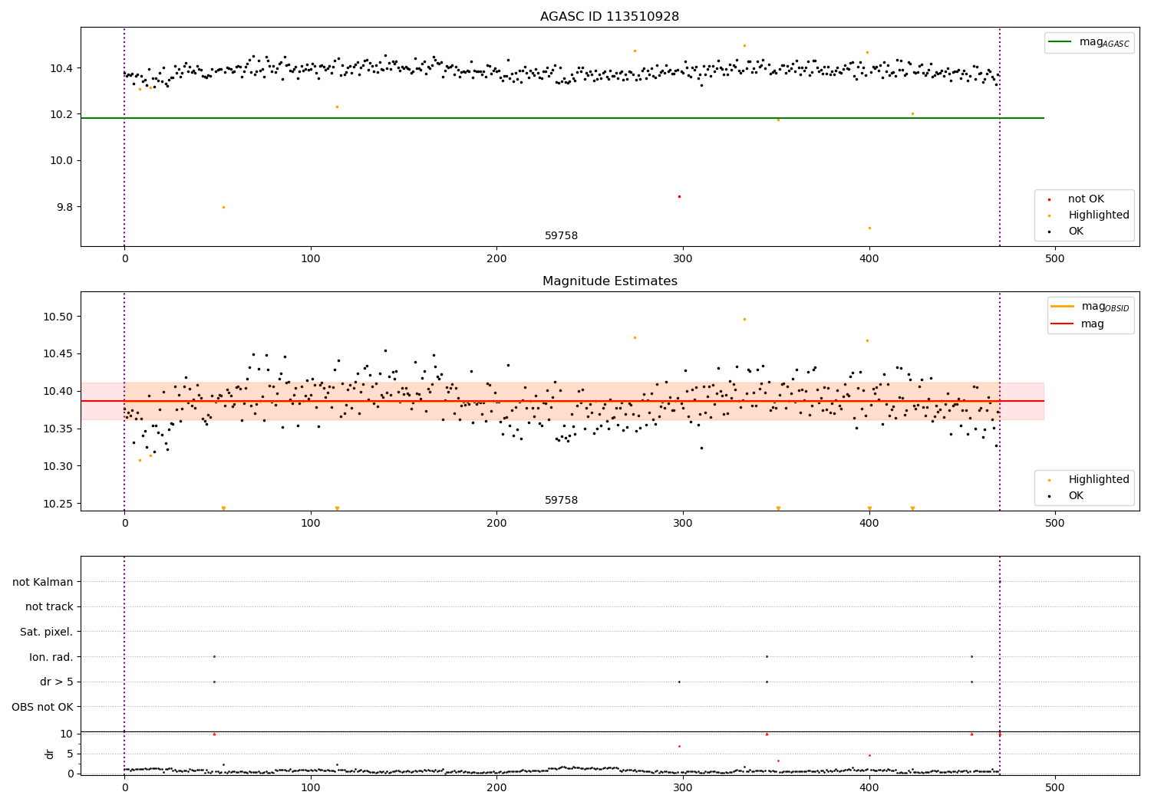Click the green line sample in mag AGASC legend
1151x805 pixels.
click(1060, 42)
